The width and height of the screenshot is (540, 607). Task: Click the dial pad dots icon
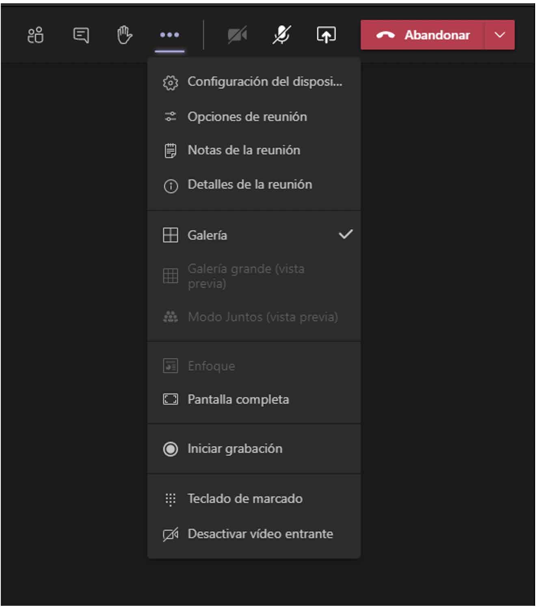coord(171,499)
